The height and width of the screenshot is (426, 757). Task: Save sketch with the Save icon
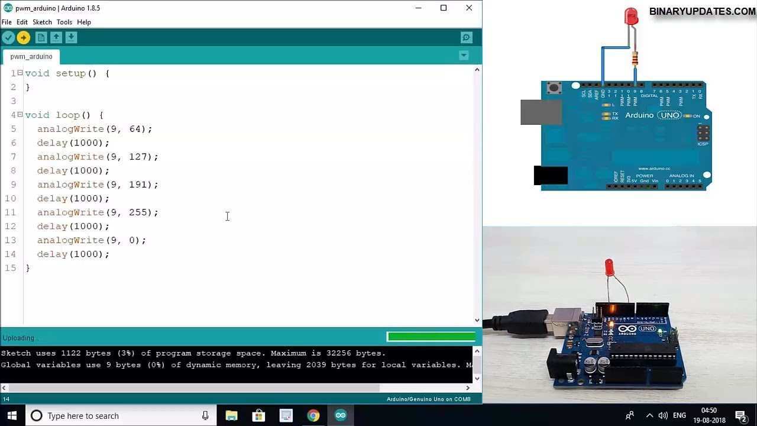[x=71, y=38]
